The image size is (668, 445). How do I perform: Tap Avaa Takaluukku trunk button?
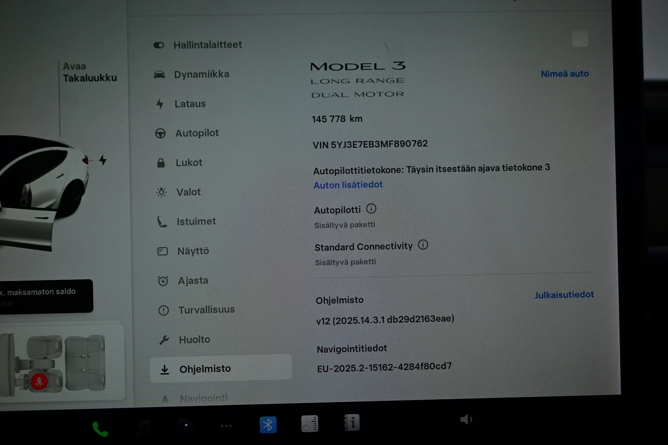pos(89,72)
